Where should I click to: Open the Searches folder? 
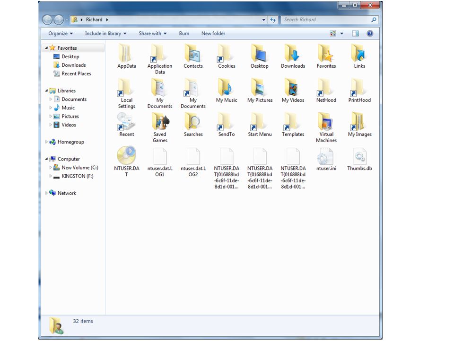click(x=193, y=122)
